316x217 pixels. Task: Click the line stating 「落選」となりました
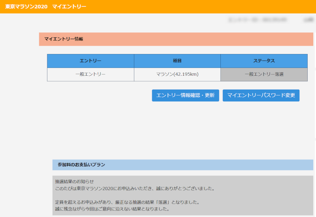click(x=127, y=202)
